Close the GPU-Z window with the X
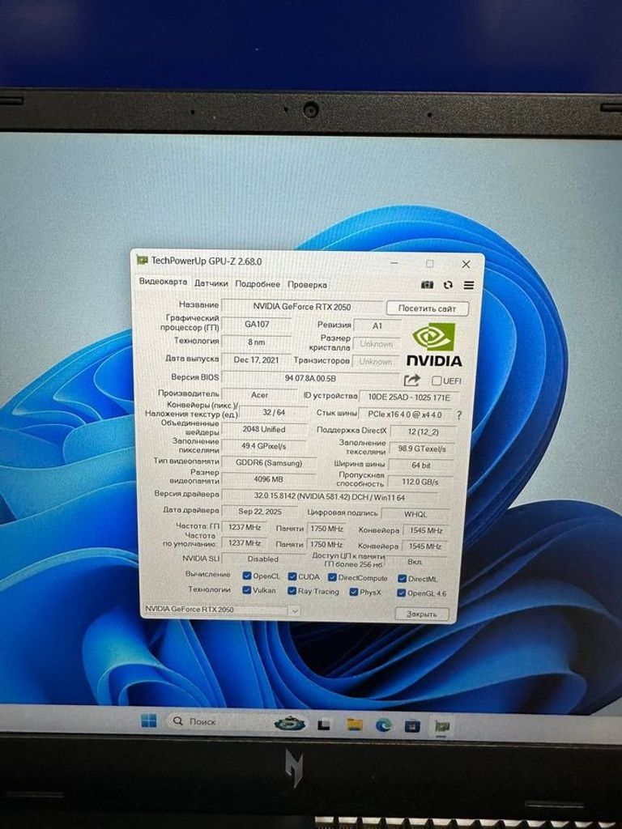Viewport: 622px width, 829px height. pyautogui.click(x=466, y=264)
